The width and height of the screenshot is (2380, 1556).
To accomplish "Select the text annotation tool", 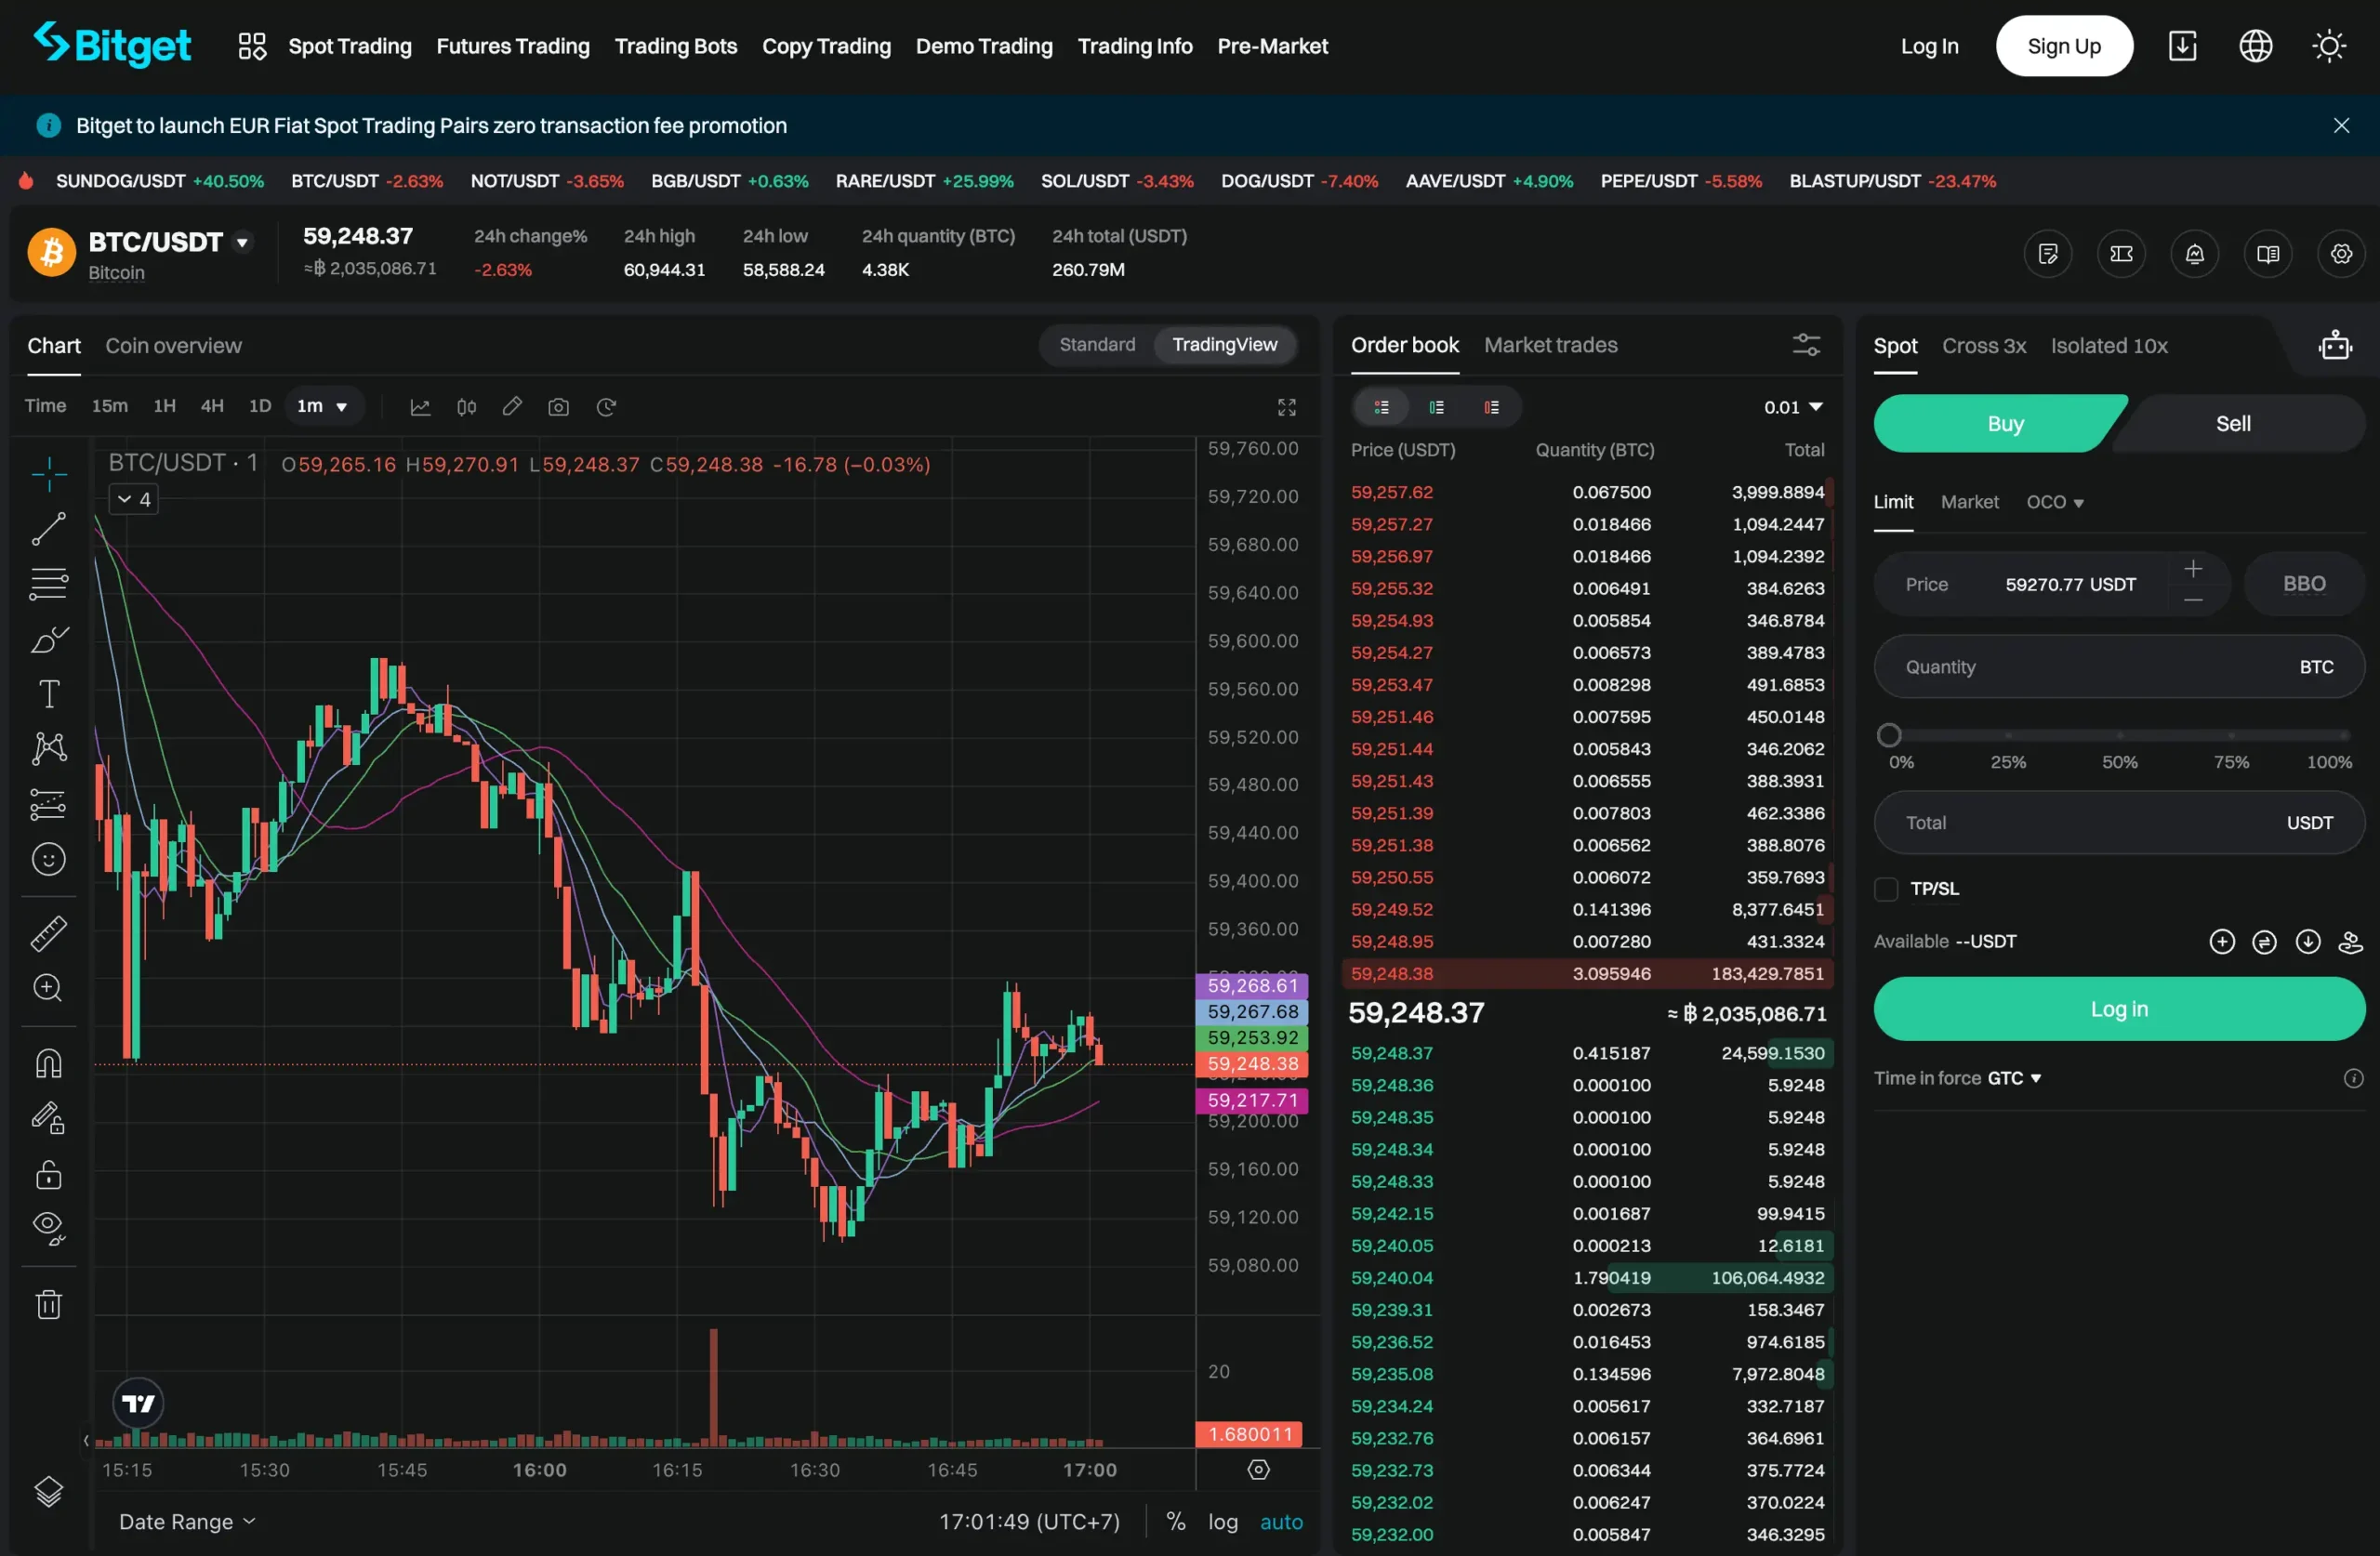I will point(48,694).
